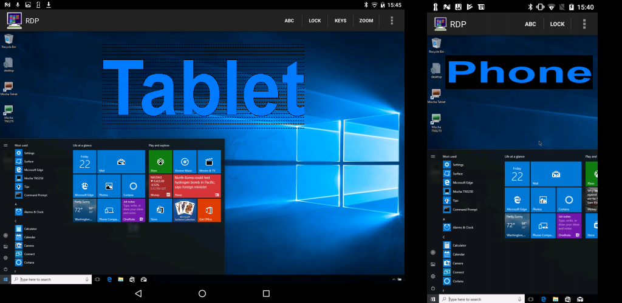Tap ZOOM in the tablet RDP bar
The width and height of the screenshot is (622, 303).
(366, 21)
